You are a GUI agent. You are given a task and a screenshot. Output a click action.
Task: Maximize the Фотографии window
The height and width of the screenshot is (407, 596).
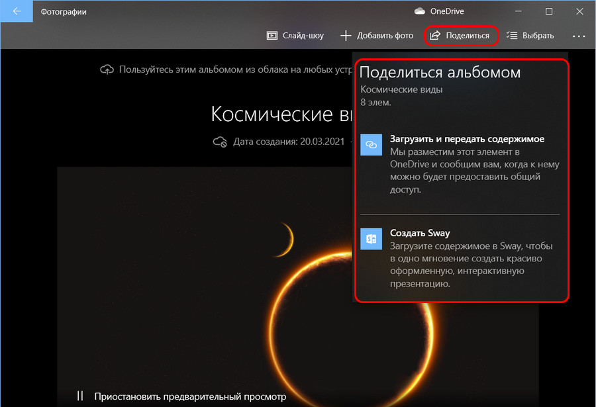click(549, 11)
